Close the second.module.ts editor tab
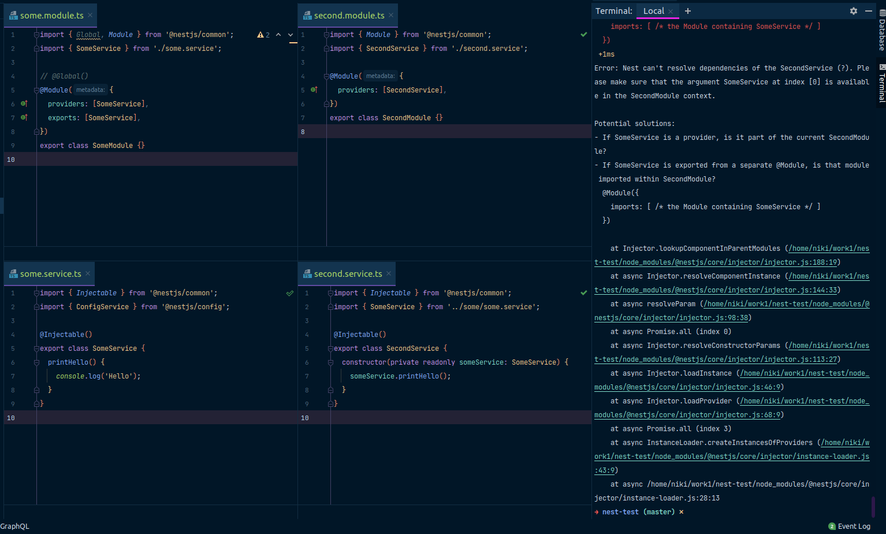This screenshot has height=534, width=886. click(x=391, y=16)
